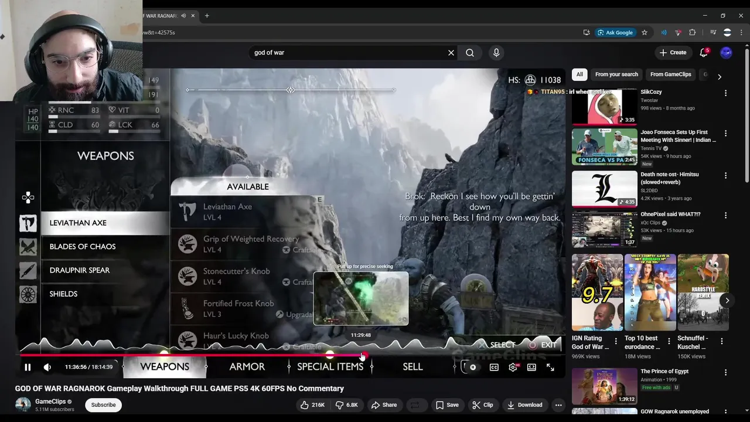Screen dimensions: 750x422
Task: Open the 'Death note ost- Himitsu' thumbnail
Action: (x=604, y=189)
